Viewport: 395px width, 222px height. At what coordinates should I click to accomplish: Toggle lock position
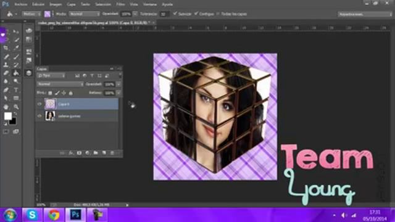pyautogui.click(x=64, y=93)
